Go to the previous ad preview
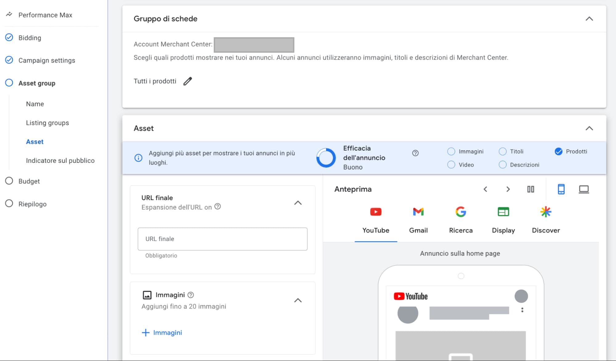This screenshot has height=361, width=616. tap(485, 189)
